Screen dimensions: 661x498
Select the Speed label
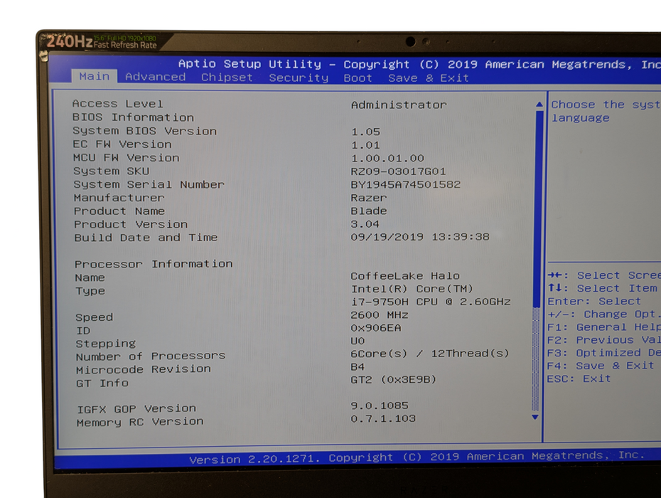tap(94, 317)
